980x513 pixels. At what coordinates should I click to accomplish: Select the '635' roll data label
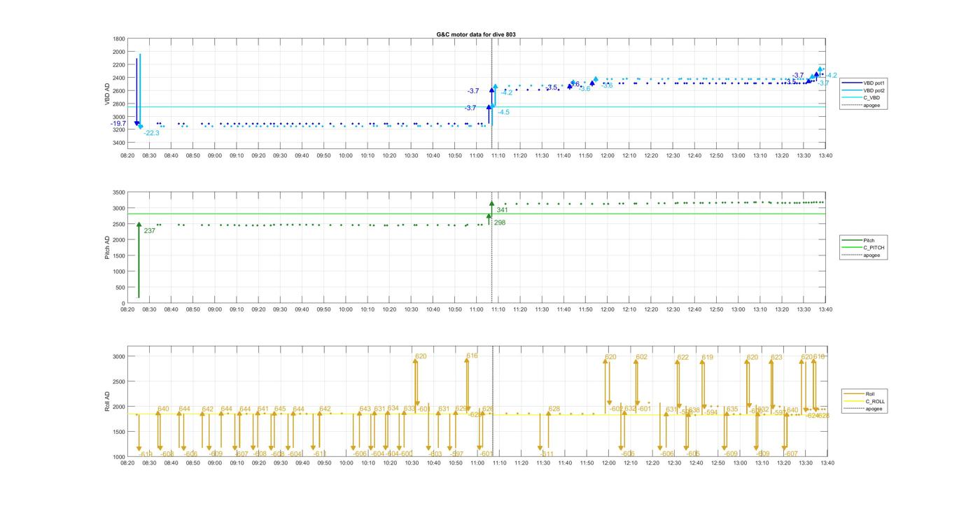(x=731, y=409)
